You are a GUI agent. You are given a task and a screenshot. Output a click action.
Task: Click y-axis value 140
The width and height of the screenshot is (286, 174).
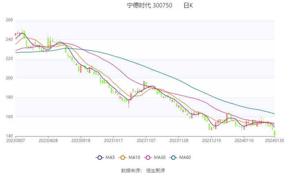pos(9,136)
